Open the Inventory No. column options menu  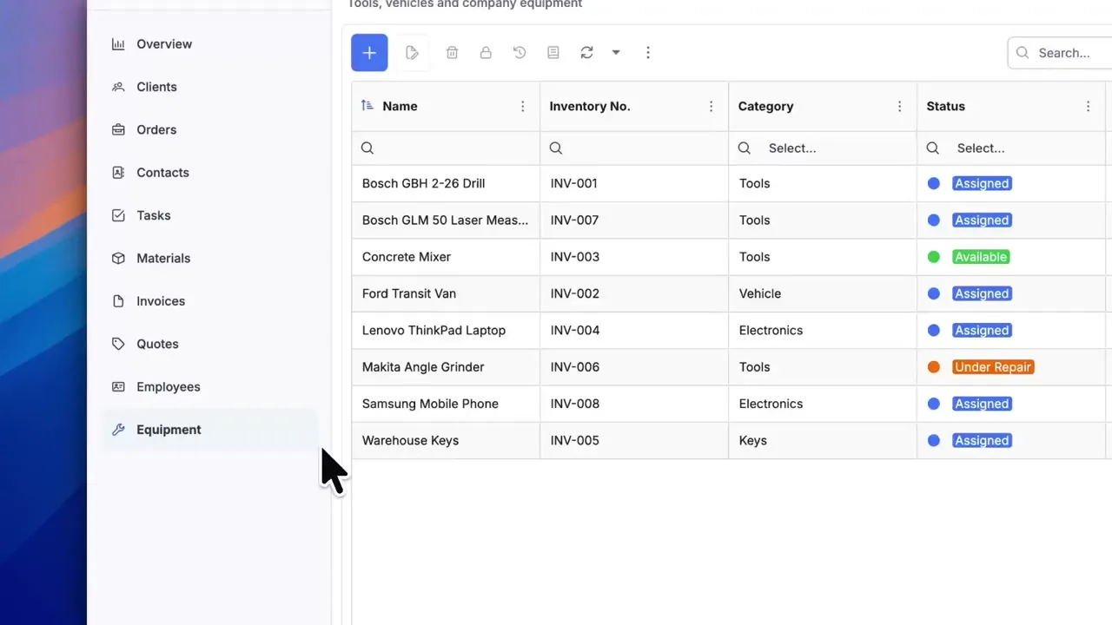[x=711, y=107]
